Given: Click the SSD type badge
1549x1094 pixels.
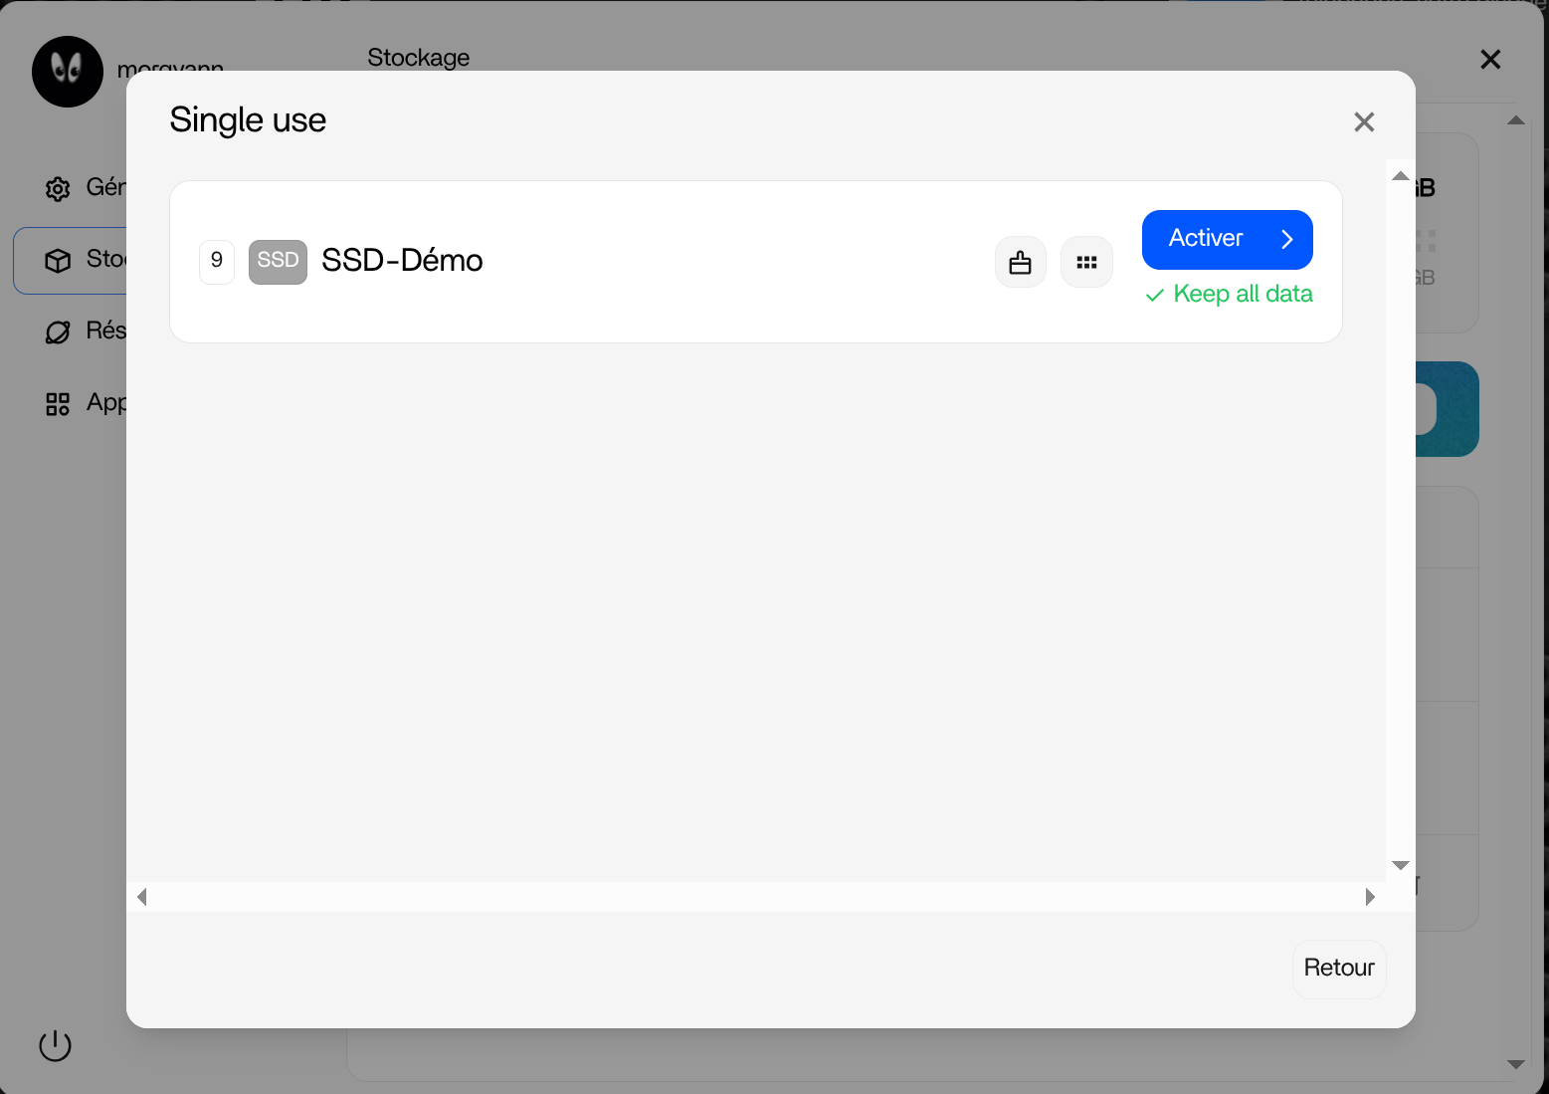Looking at the screenshot, I should 278,262.
